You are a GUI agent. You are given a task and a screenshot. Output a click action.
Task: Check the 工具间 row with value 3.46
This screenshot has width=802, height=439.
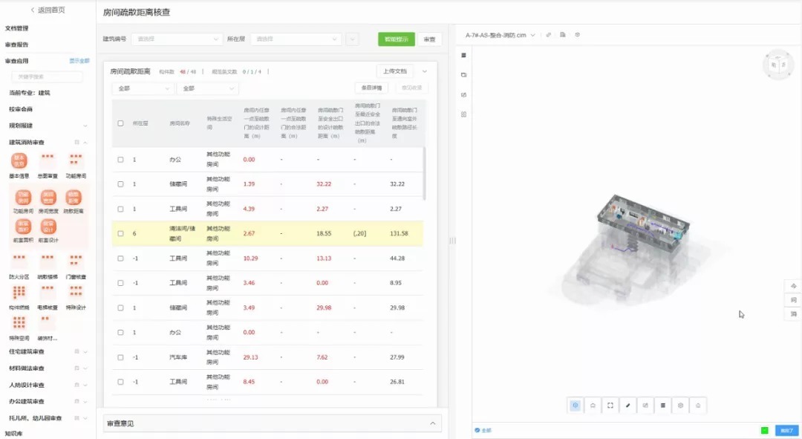[x=120, y=283]
